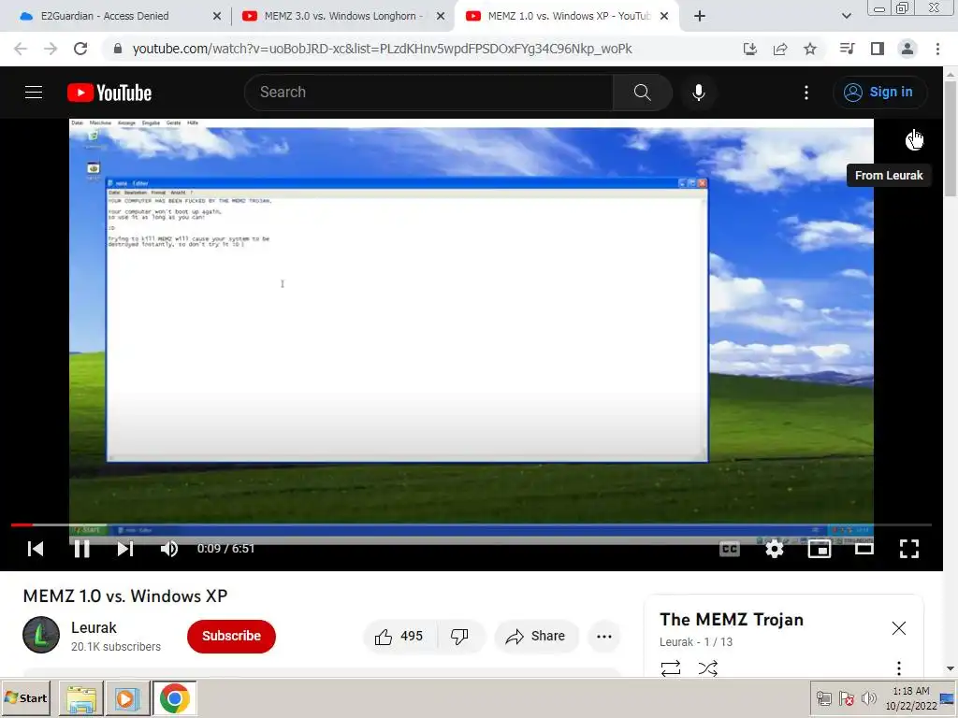958x718 pixels.
Task: Open video player settings gear
Action: (x=774, y=548)
